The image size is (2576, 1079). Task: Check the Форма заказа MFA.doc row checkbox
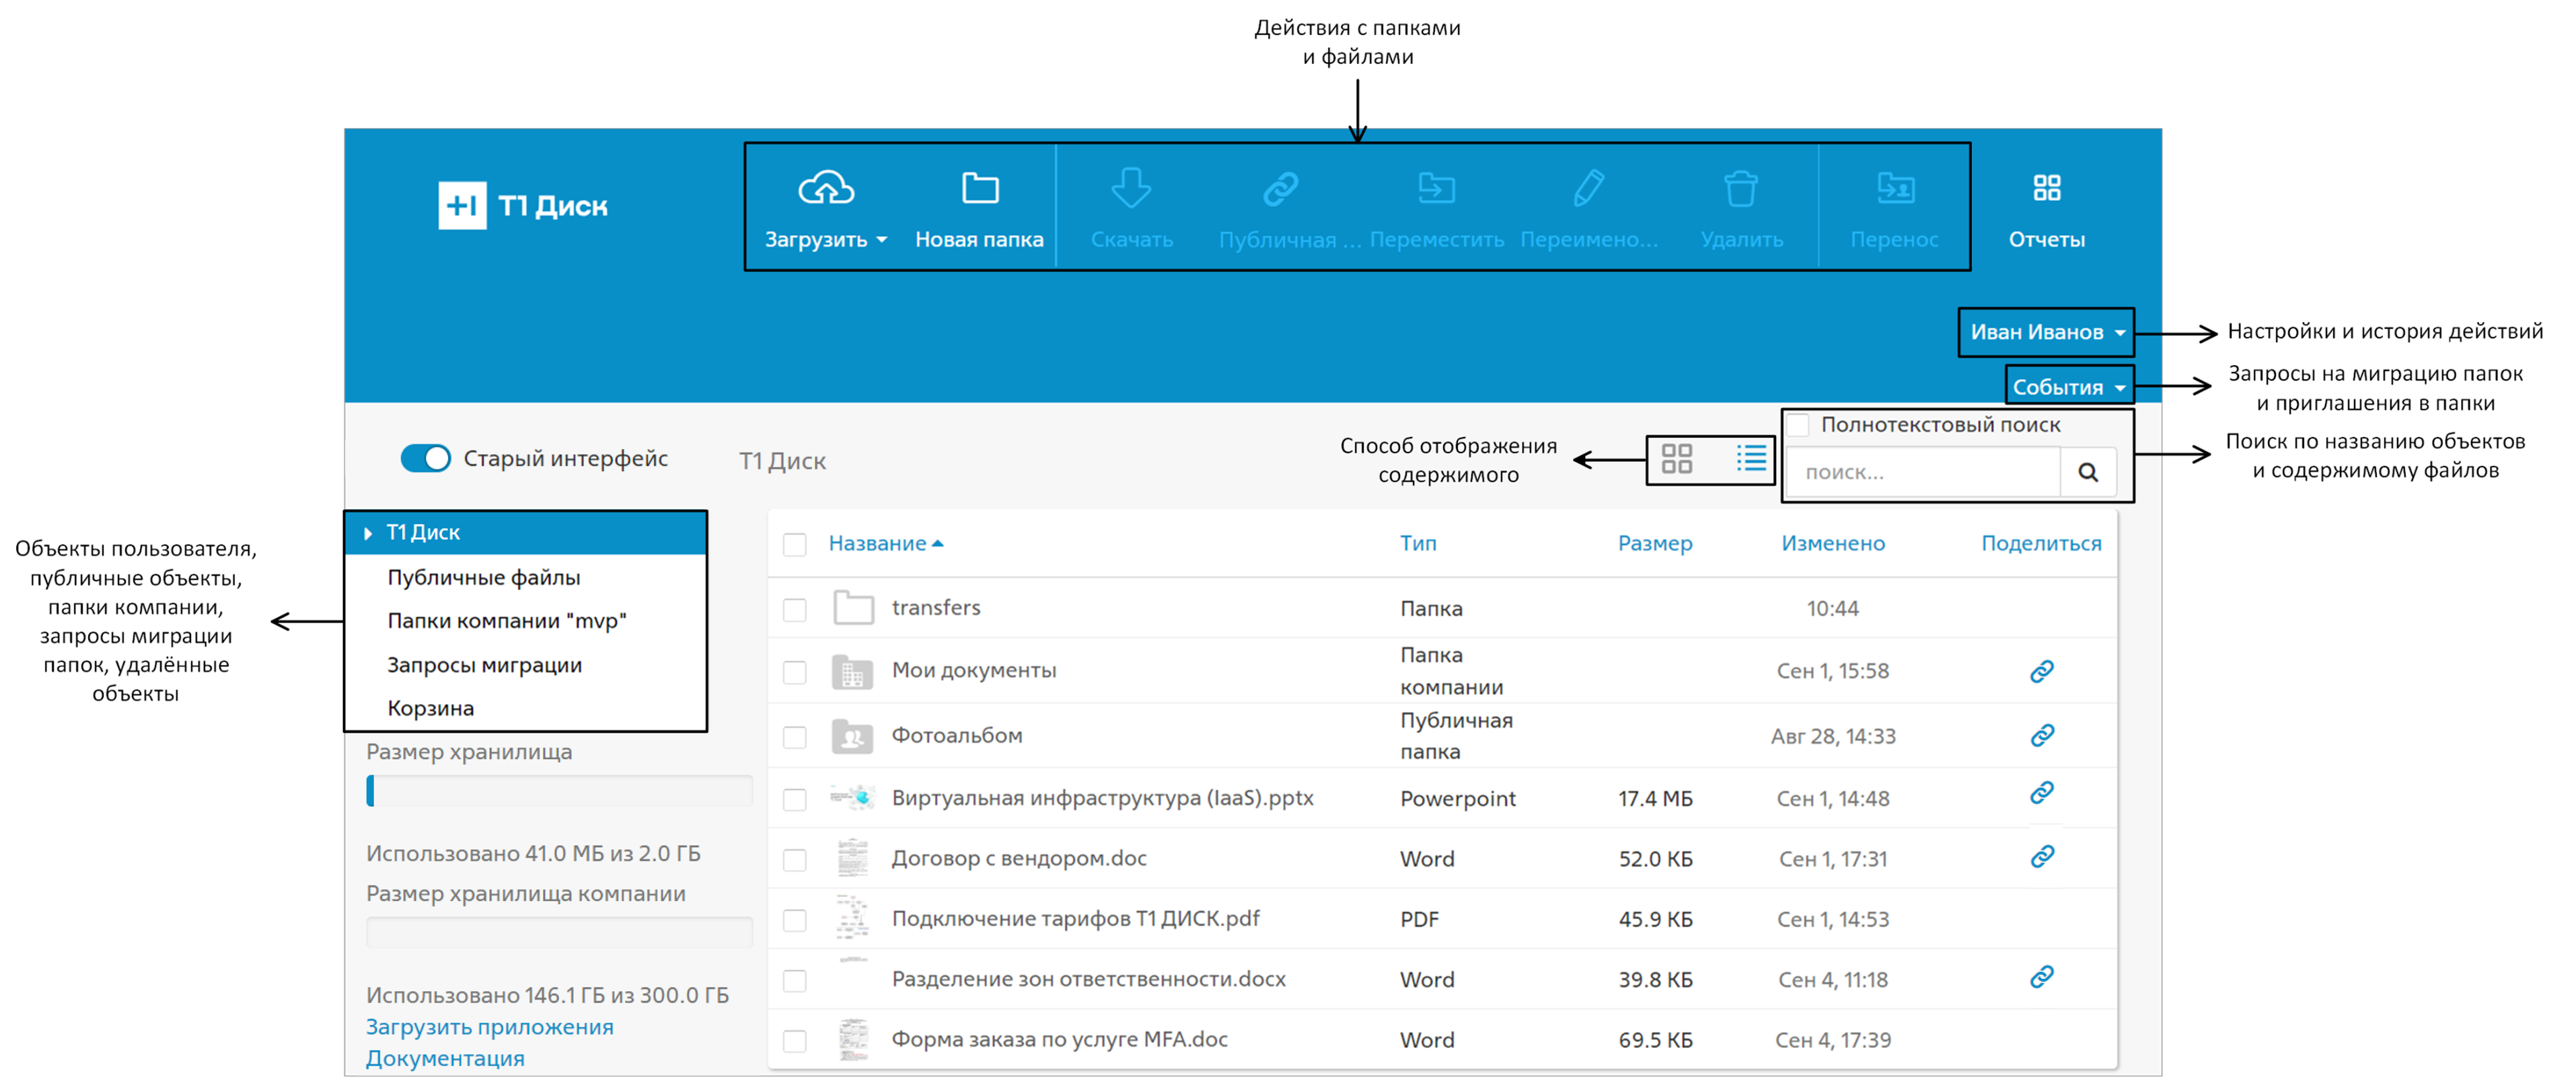tap(795, 1041)
